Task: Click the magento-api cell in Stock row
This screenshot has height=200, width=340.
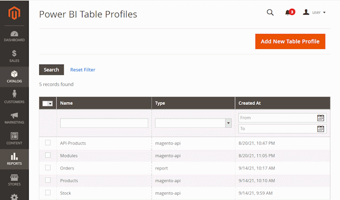Action: [x=168, y=193]
